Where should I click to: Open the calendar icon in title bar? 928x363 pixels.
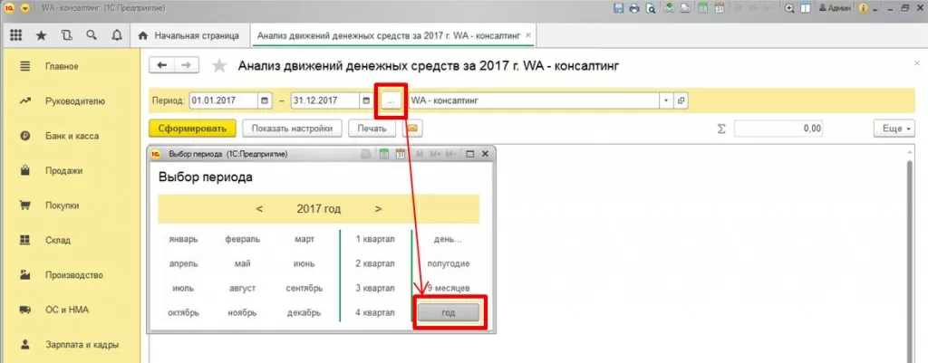pos(720,8)
